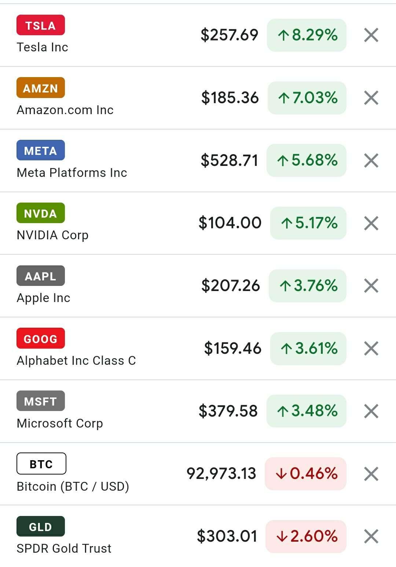The image size is (396, 567).
Task: Select Microsoft price $379.58
Action: click(228, 411)
